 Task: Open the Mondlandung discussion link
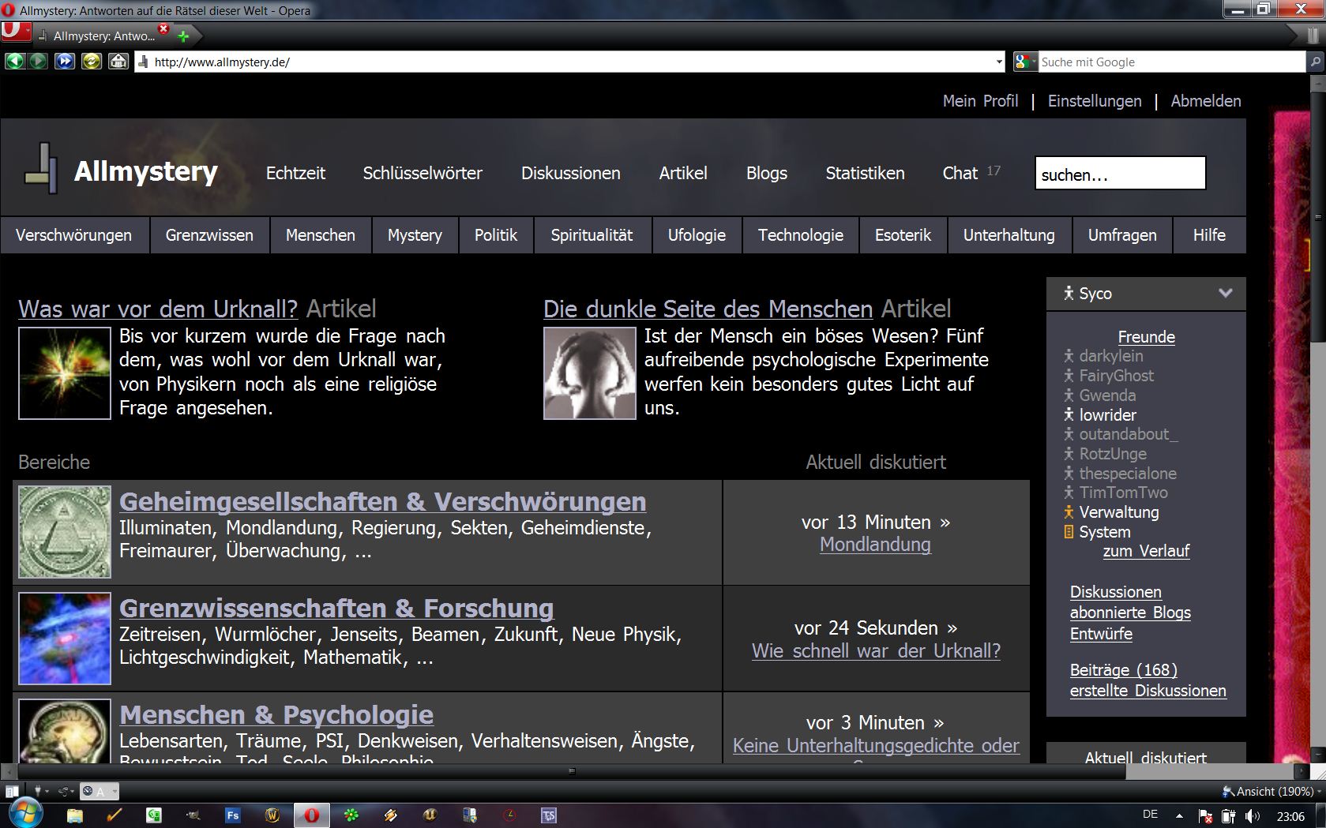[875, 545]
